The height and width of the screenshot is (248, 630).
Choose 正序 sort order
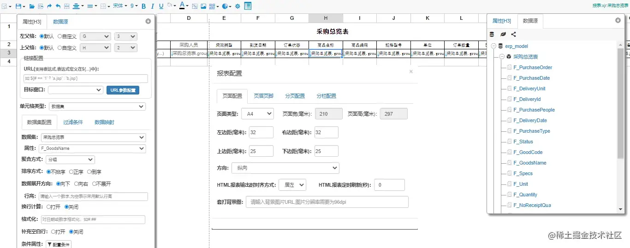pos(71,172)
